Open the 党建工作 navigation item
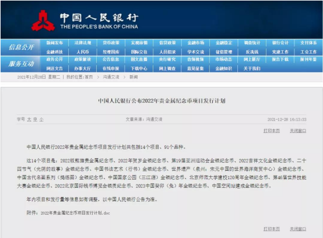 [x=280, y=52]
